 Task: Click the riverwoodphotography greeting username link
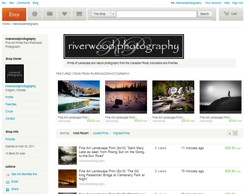coord(189,3)
